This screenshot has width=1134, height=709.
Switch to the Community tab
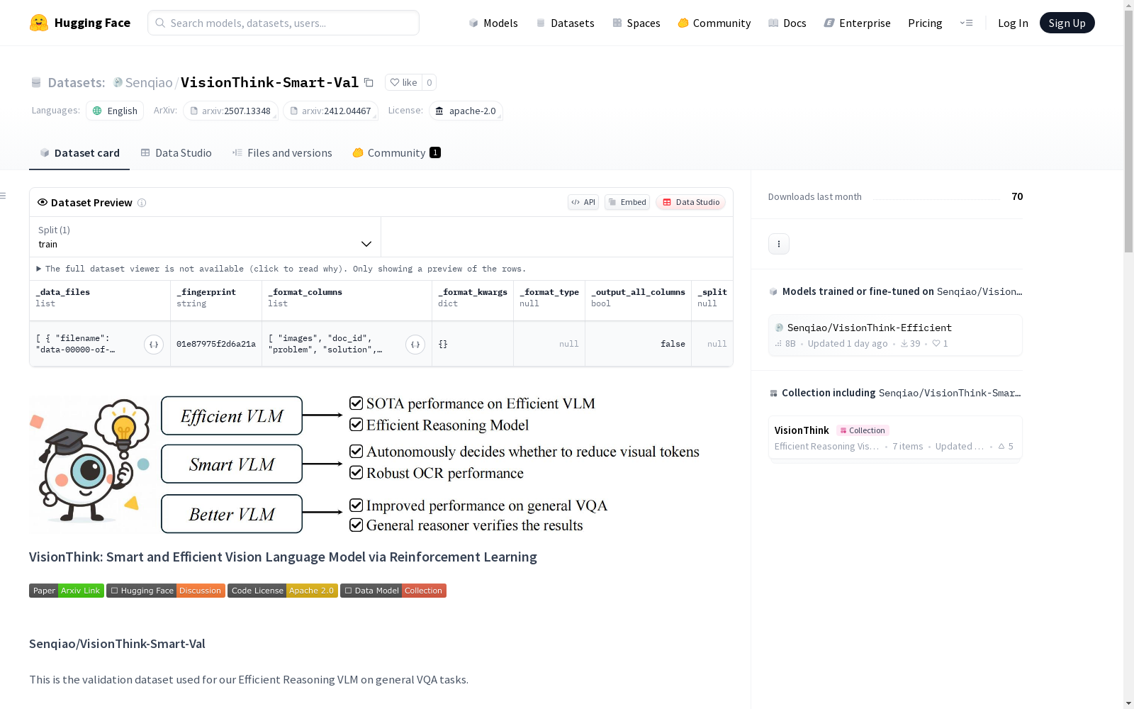pos(397,153)
